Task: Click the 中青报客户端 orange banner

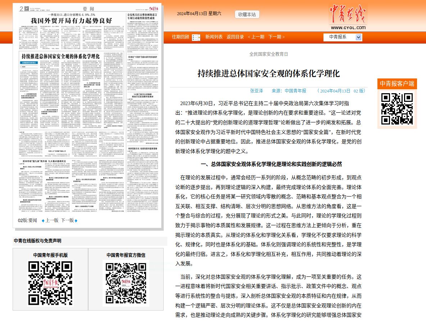Action: click(x=397, y=84)
